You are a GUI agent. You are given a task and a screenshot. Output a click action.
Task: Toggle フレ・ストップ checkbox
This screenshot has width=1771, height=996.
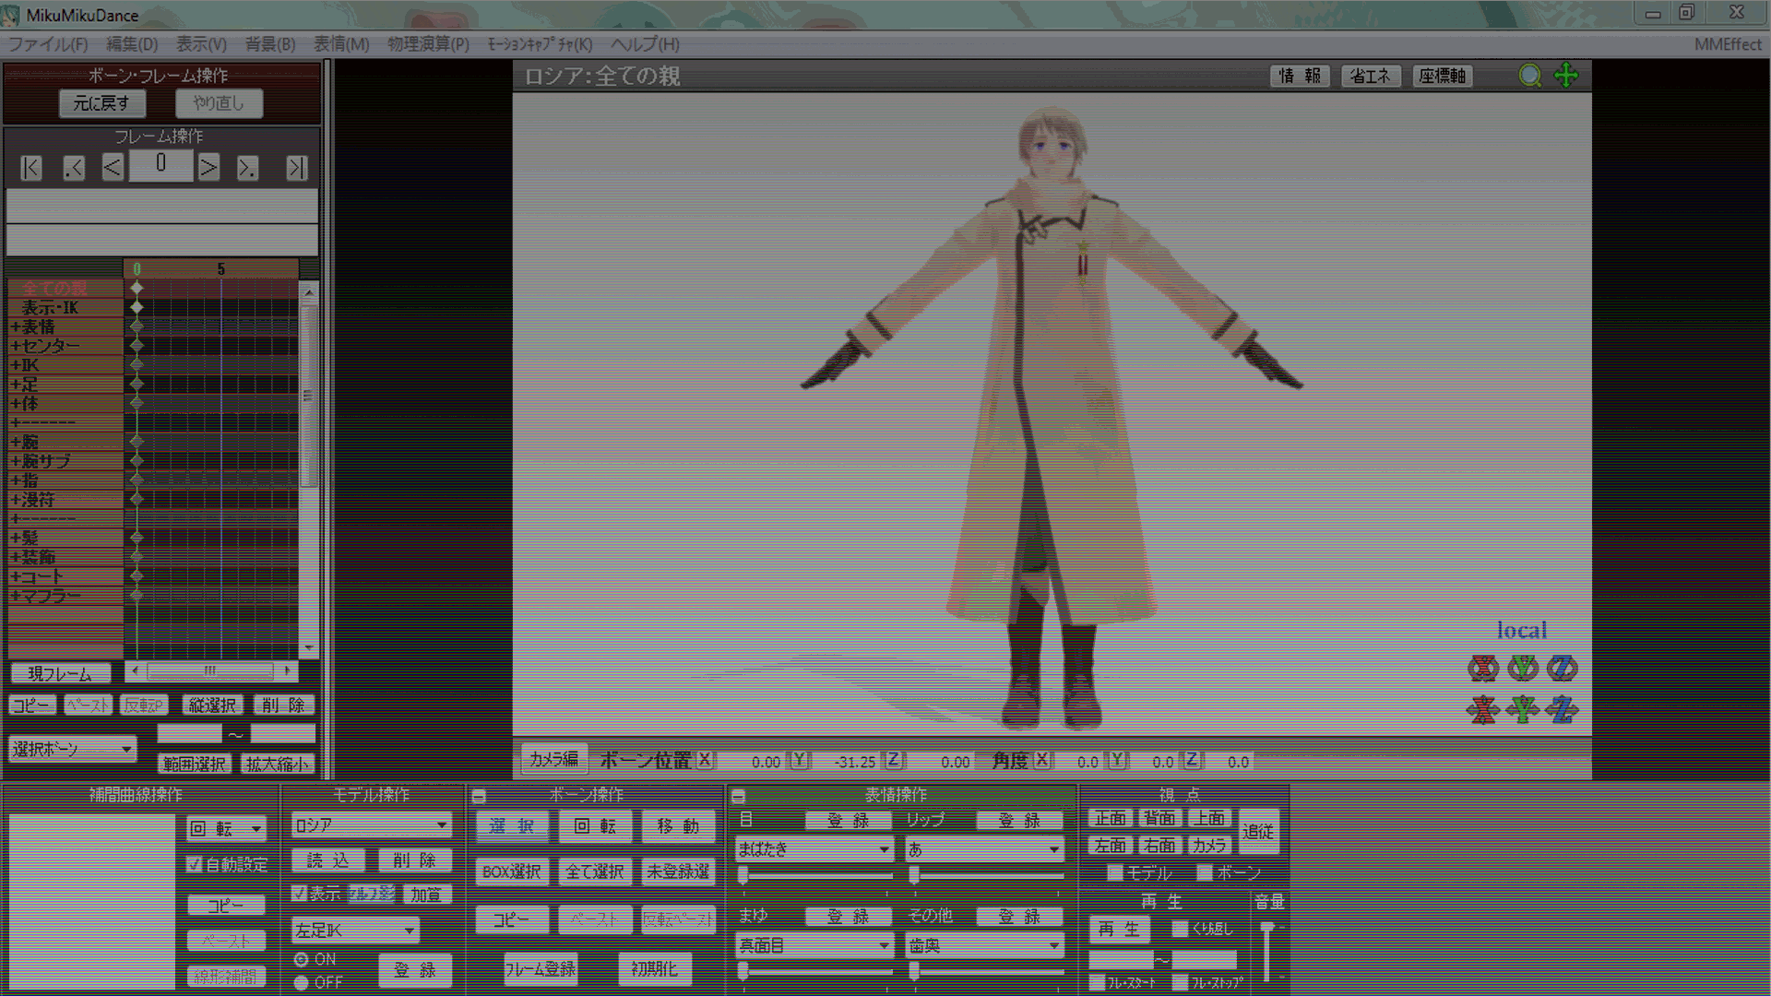pyautogui.click(x=1180, y=983)
